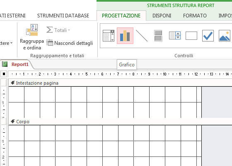Click the Nascondi dettagli button
The width and height of the screenshot is (232, 166).
tap(70, 43)
